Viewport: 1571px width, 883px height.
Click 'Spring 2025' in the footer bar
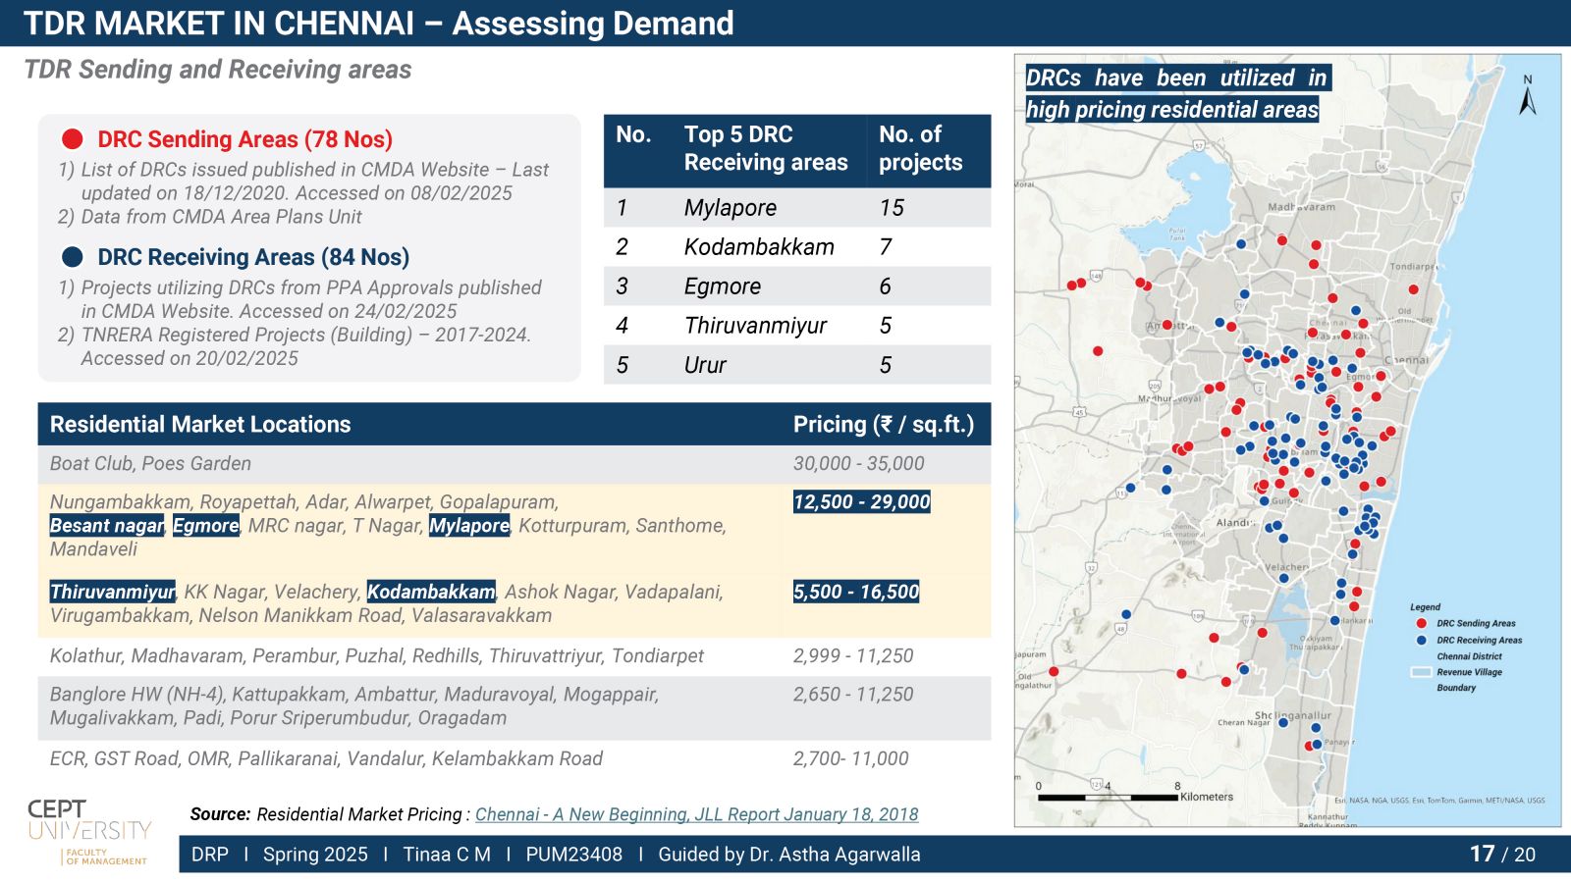pos(315,855)
